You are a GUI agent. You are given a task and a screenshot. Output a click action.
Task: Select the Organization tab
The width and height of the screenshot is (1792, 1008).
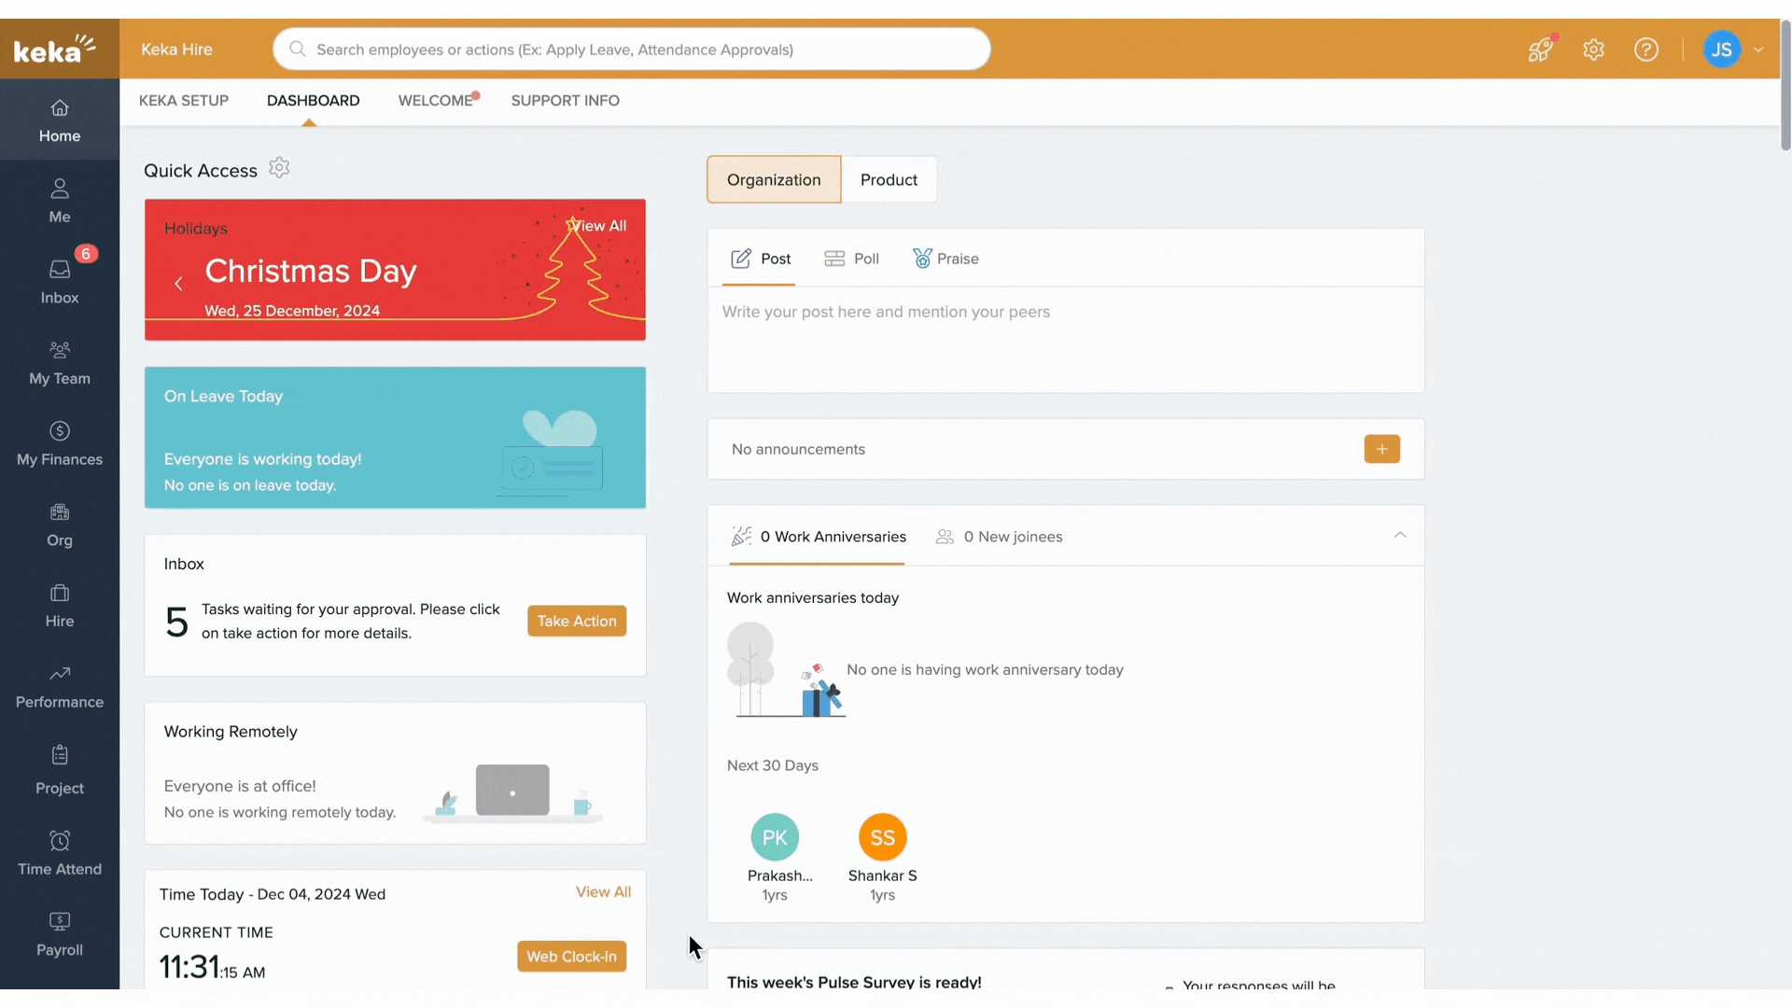point(774,179)
